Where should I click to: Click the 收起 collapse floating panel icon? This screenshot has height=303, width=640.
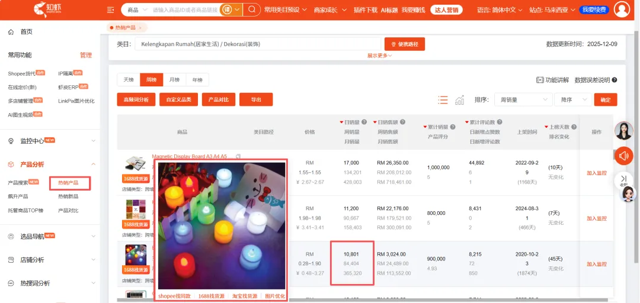[x=623, y=180]
